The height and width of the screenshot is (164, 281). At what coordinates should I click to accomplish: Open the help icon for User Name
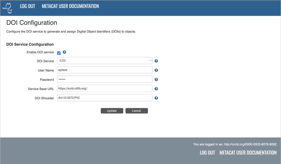tap(156, 70)
